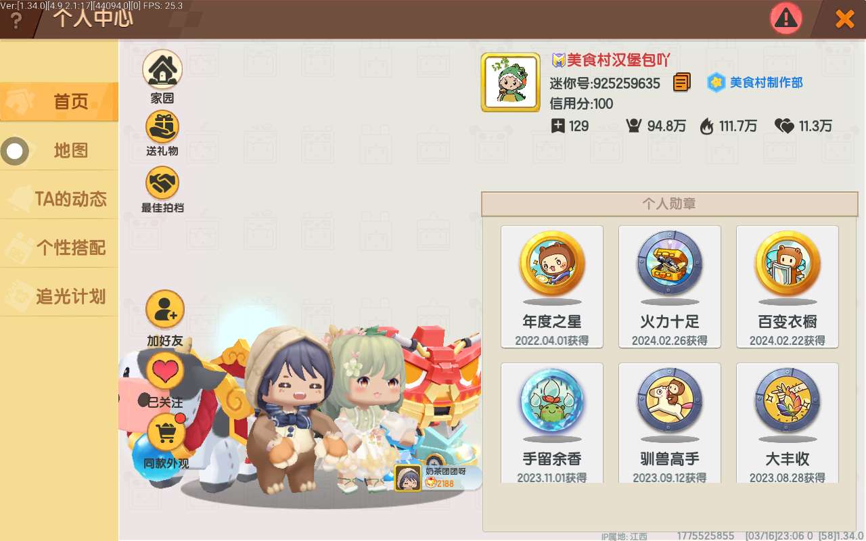Open the 个性搭配 tab

tap(59, 248)
